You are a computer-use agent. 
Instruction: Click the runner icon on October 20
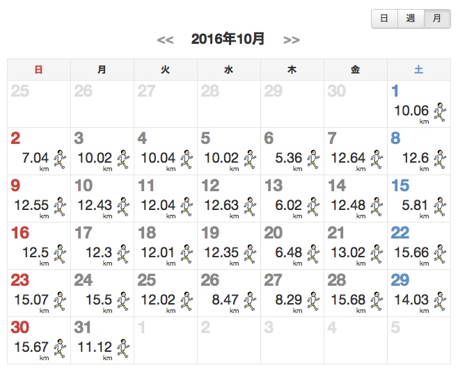tap(313, 254)
